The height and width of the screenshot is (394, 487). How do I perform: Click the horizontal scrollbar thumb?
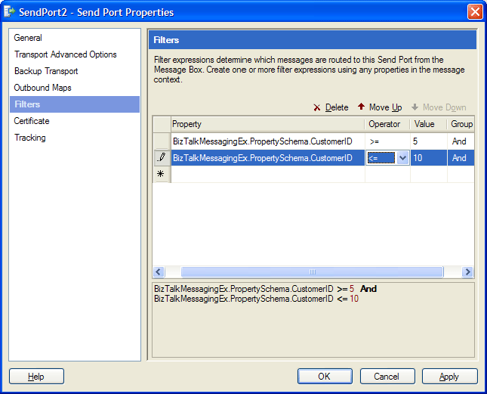click(312, 271)
